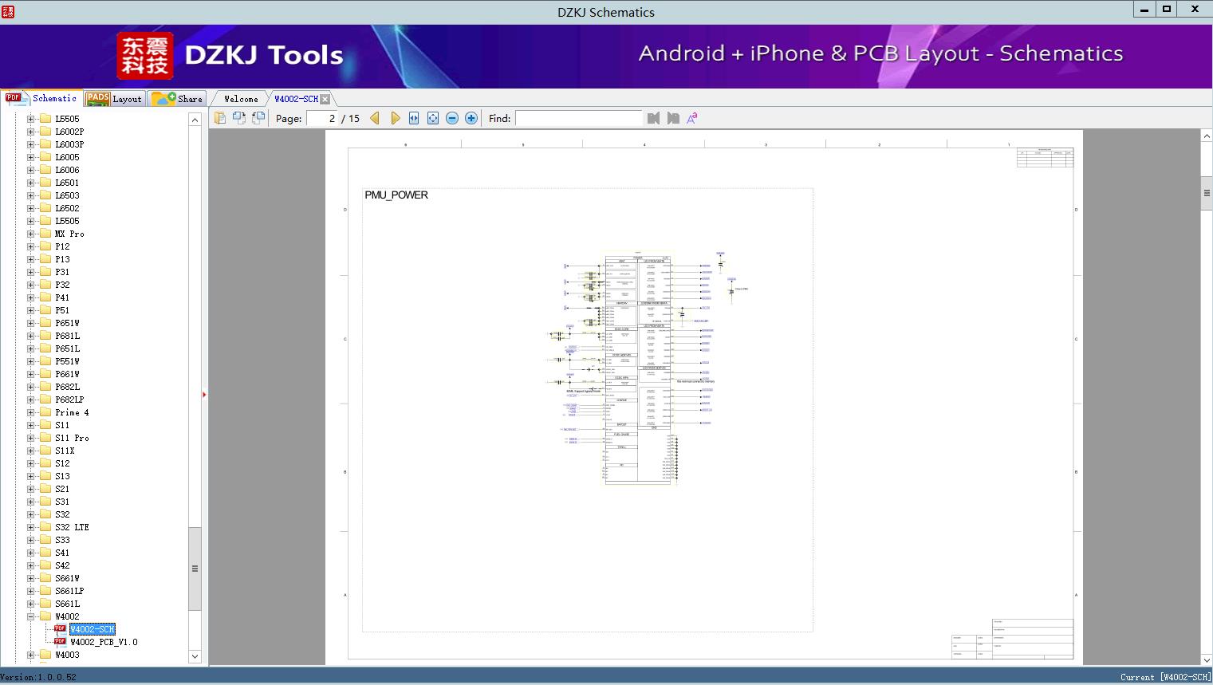
Task: Zoom out with the minus icon
Action: click(x=452, y=118)
